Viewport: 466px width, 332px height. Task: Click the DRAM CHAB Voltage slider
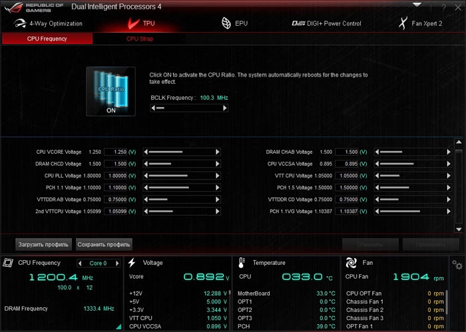click(410, 152)
